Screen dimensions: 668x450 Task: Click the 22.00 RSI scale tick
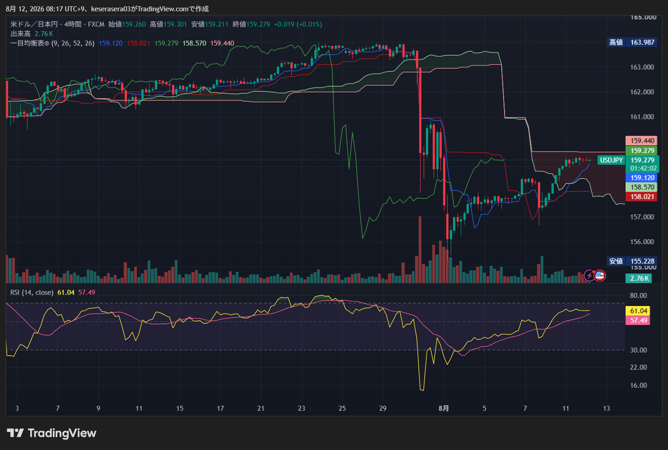(x=638, y=368)
